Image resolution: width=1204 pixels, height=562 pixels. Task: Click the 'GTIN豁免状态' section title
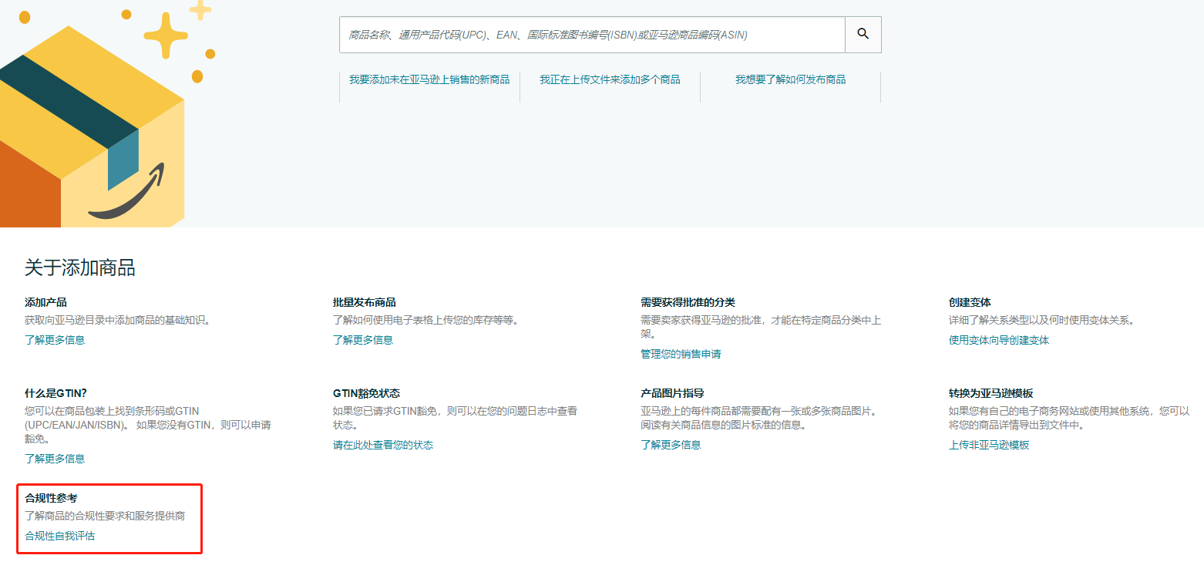coord(366,393)
